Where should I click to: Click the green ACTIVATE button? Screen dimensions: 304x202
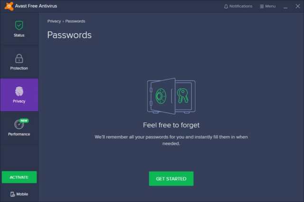pos(19,177)
